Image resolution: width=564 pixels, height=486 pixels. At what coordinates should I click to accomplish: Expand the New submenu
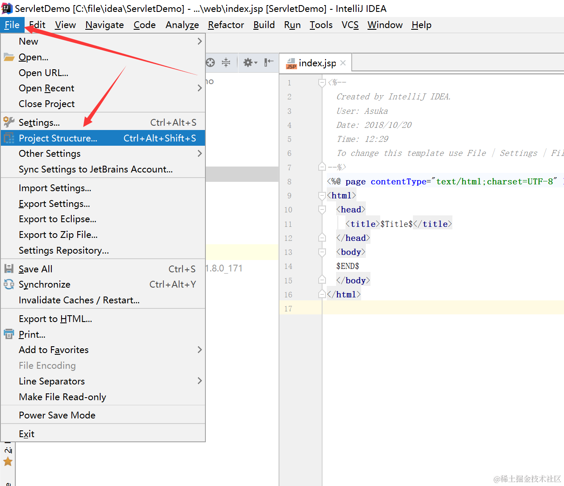tap(103, 41)
